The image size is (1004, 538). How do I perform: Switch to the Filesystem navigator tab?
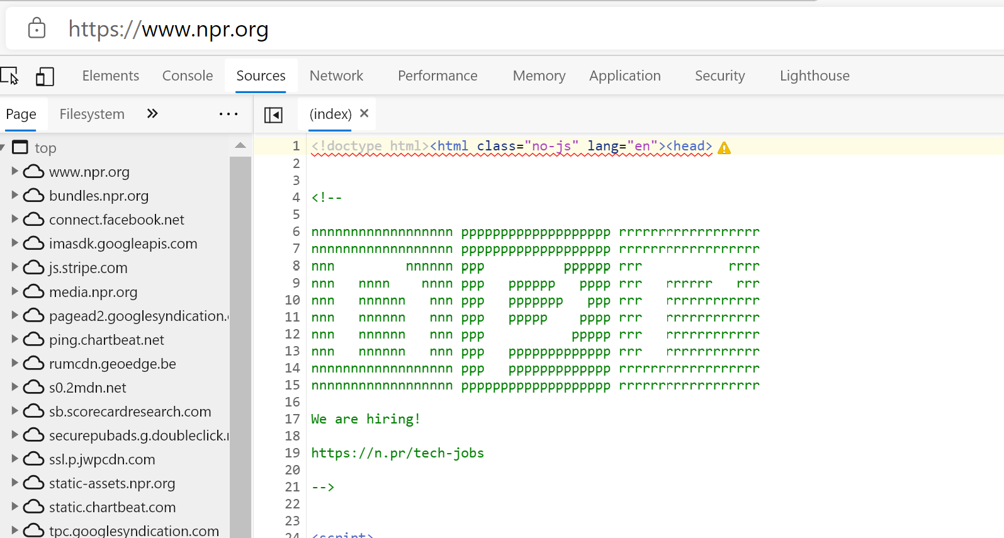[92, 115]
